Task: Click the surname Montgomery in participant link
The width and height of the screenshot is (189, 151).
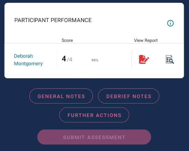Action: (x=28, y=64)
